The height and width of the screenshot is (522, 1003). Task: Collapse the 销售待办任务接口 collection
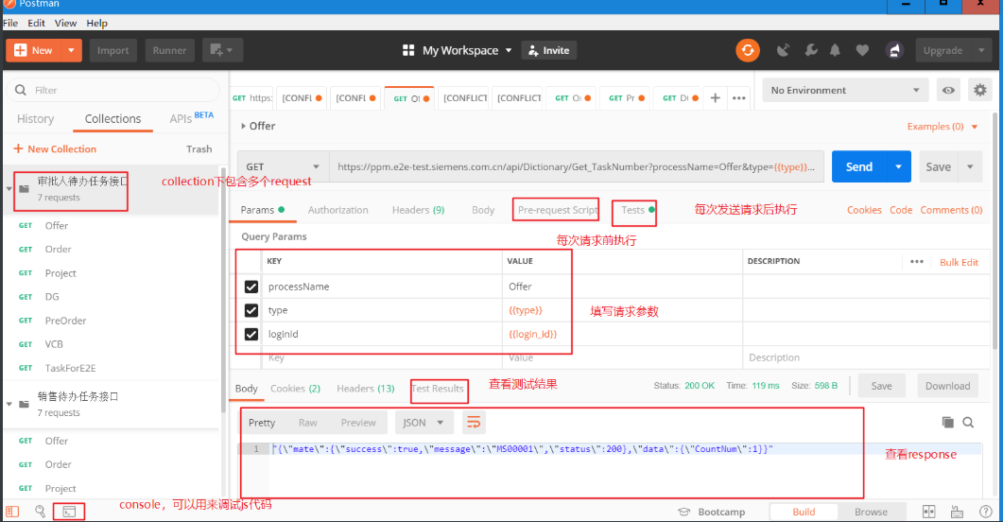point(9,405)
